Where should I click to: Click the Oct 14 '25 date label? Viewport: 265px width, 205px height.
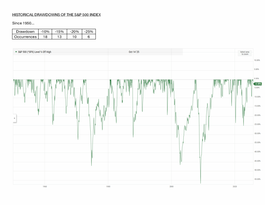[134, 52]
